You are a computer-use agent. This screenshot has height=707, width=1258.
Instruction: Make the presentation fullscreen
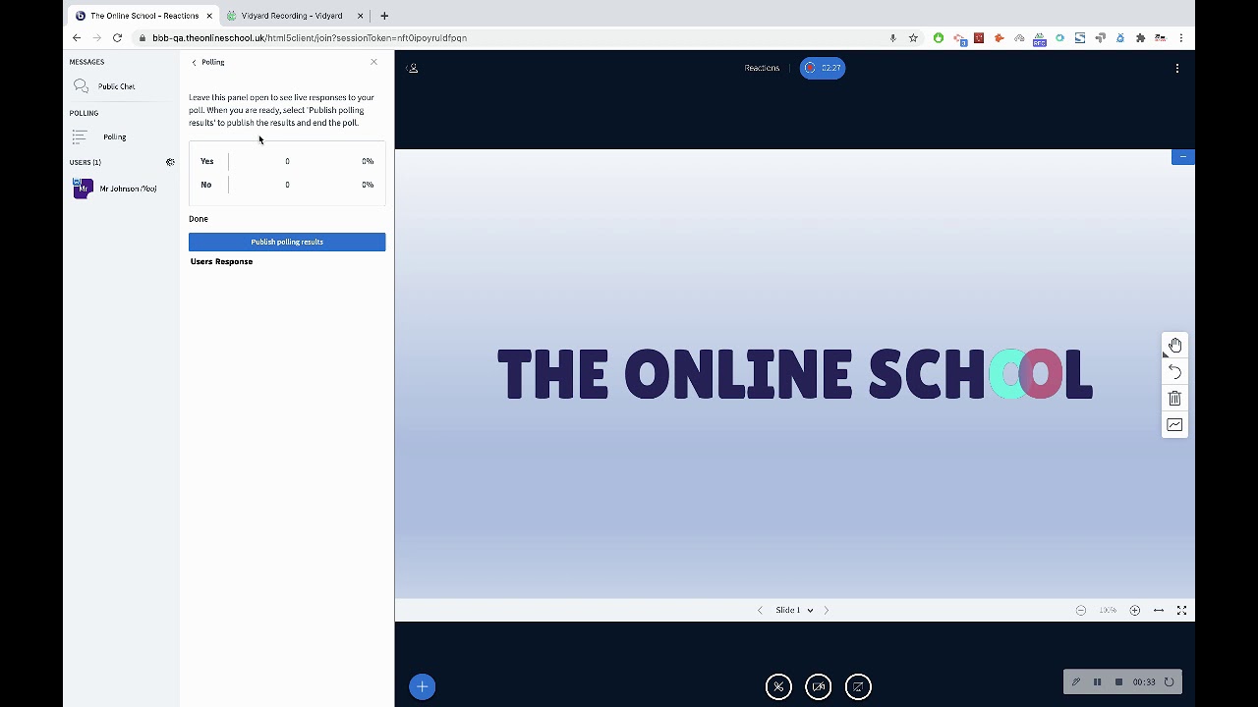click(x=1182, y=610)
